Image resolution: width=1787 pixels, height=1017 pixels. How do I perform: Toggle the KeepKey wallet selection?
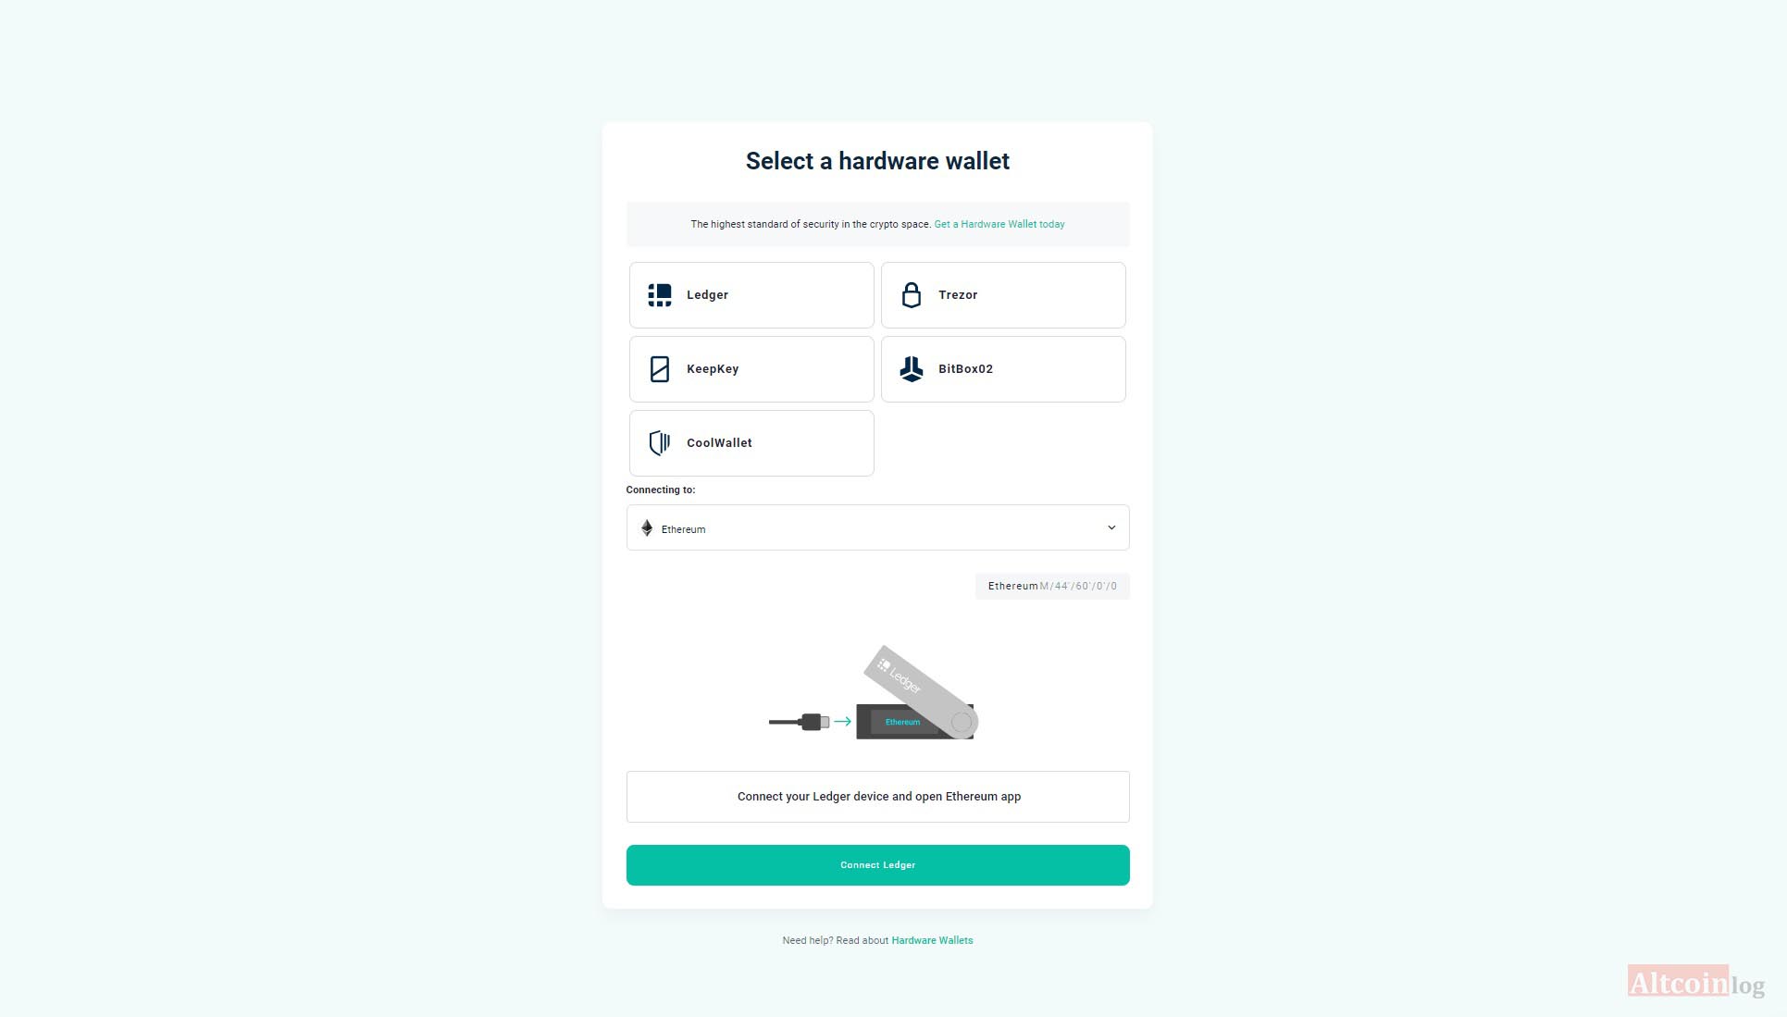point(751,368)
